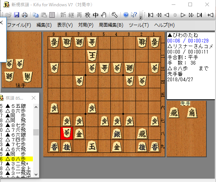Screen dimensions: 216x182
Task: Open the ツール(T) menu
Action: point(139,25)
